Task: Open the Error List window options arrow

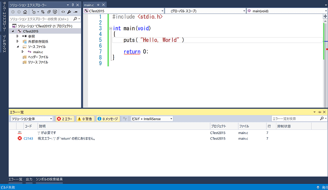Action: 314,112
